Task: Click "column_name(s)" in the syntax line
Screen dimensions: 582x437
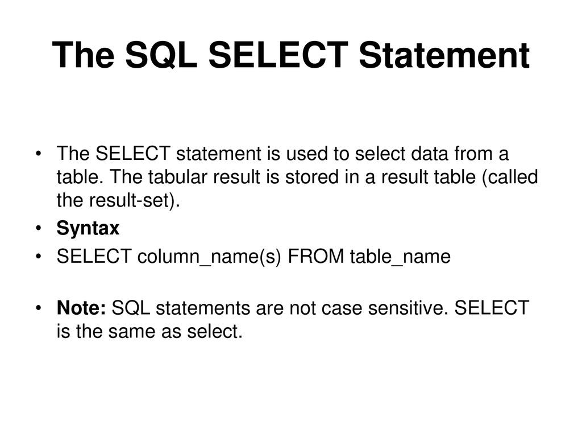Action: click(x=209, y=257)
